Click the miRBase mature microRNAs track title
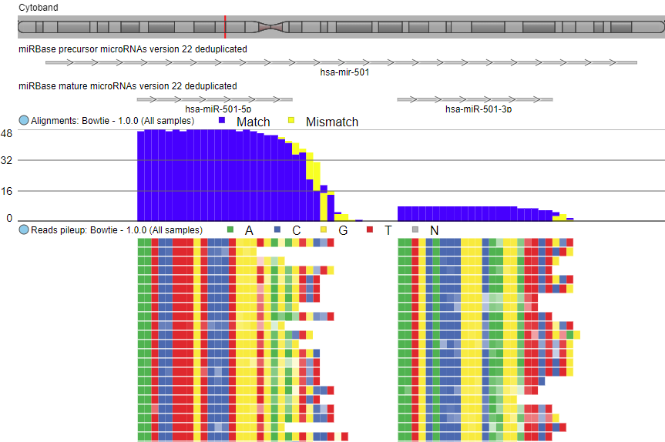665x442 pixels. pyautogui.click(x=128, y=86)
